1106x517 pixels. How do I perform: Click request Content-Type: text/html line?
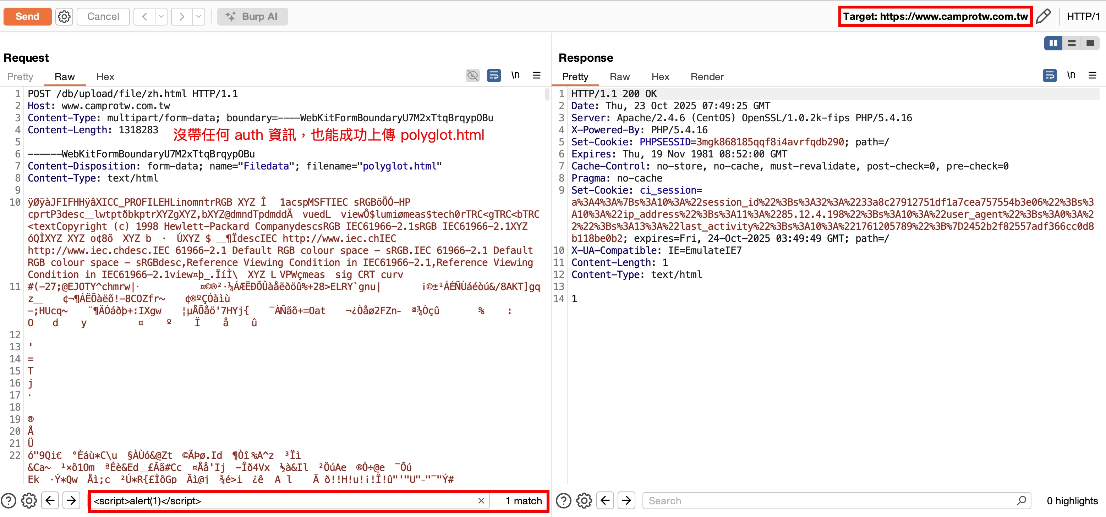coord(93,178)
